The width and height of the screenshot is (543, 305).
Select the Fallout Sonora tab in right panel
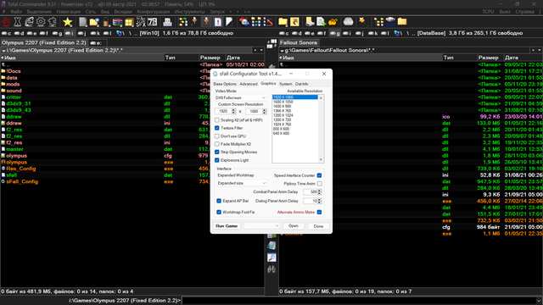[x=299, y=42]
